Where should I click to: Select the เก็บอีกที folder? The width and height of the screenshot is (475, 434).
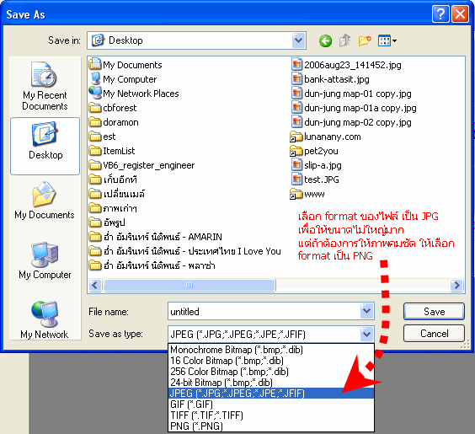pos(114,179)
